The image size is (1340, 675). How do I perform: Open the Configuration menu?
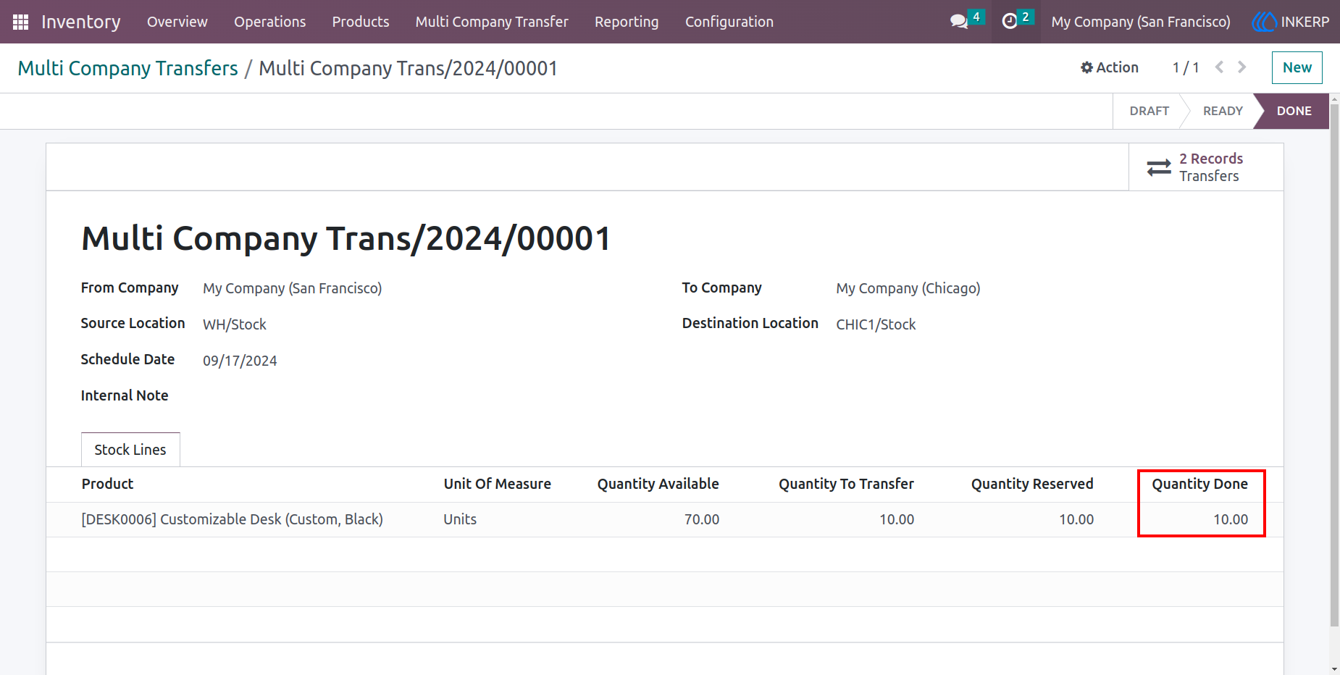click(729, 22)
